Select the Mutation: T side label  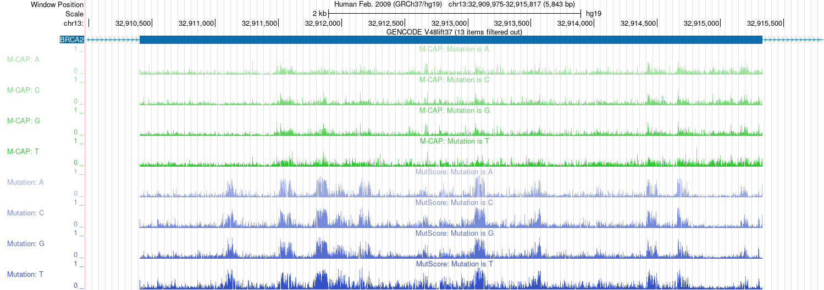[x=25, y=274]
